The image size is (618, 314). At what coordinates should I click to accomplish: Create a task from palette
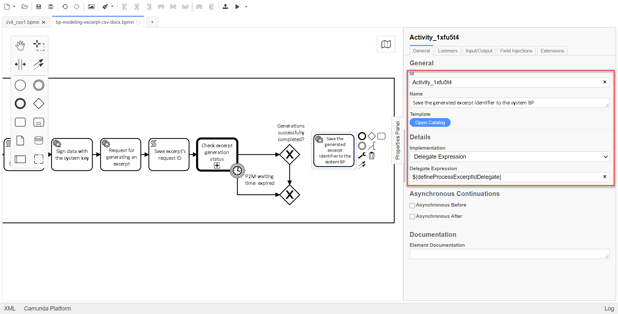coord(20,122)
